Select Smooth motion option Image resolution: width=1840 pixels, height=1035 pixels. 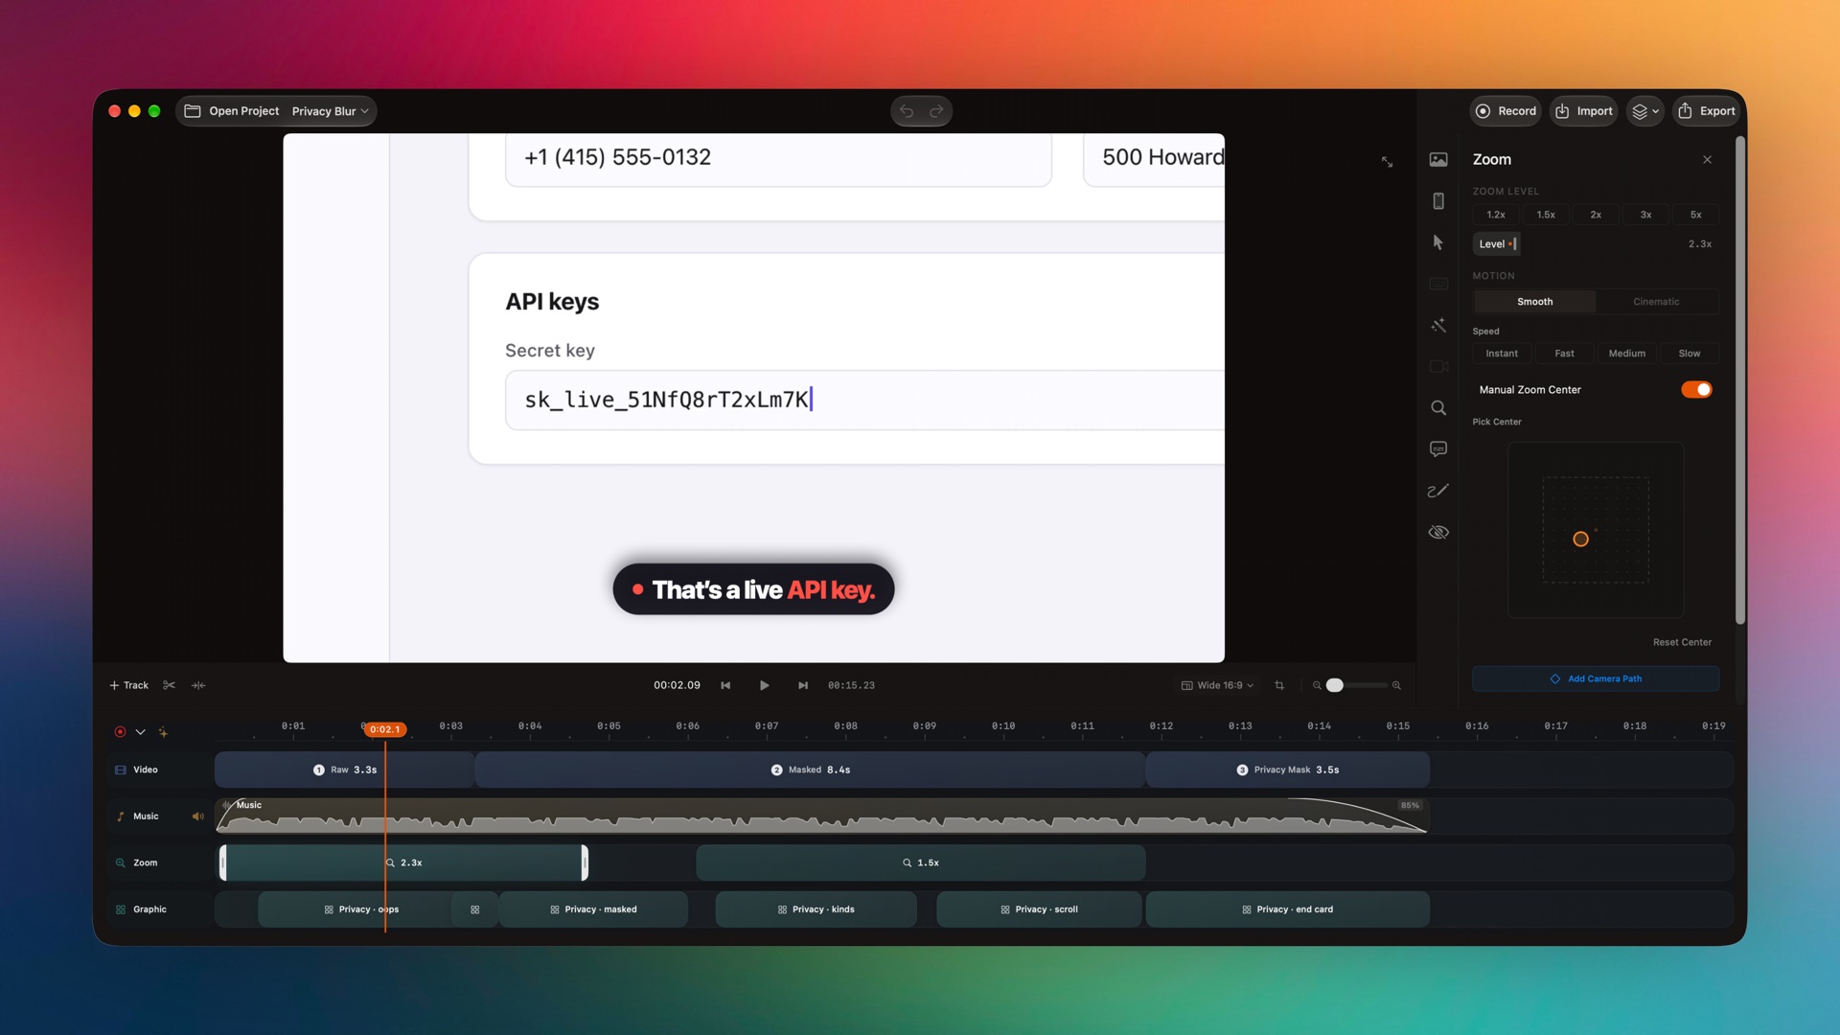coord(1534,302)
